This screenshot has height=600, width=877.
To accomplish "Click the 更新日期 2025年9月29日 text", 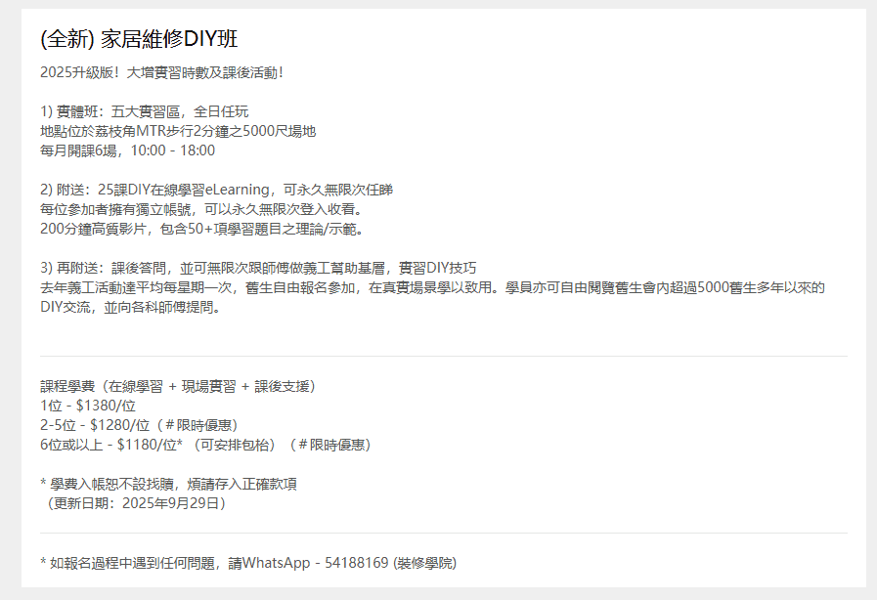I will pyautogui.click(x=135, y=503).
